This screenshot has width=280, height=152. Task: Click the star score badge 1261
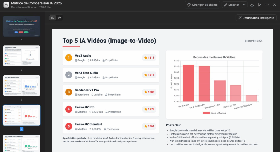[149, 126]
